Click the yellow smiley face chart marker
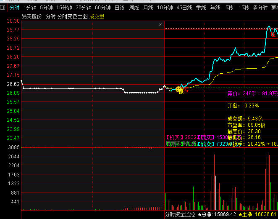Image resolution: width=278 pixels, height=219 pixels. click(179, 90)
